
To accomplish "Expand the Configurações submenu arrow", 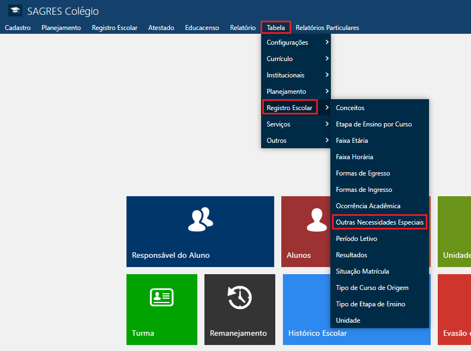I will (x=327, y=43).
